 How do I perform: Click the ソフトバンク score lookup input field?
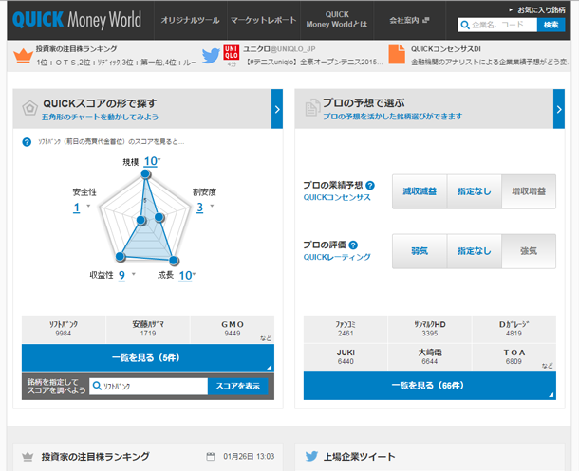point(148,386)
